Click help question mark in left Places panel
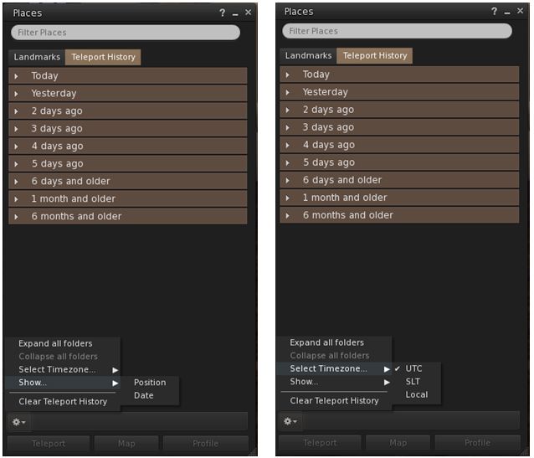This screenshot has height=458, width=534. point(222,13)
